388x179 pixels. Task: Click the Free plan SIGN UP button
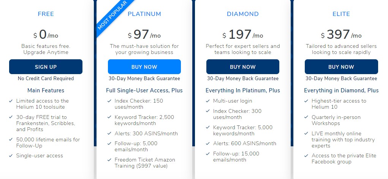(x=46, y=67)
